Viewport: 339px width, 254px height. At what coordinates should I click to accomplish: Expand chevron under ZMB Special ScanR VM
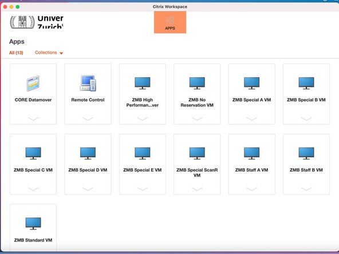point(197,189)
